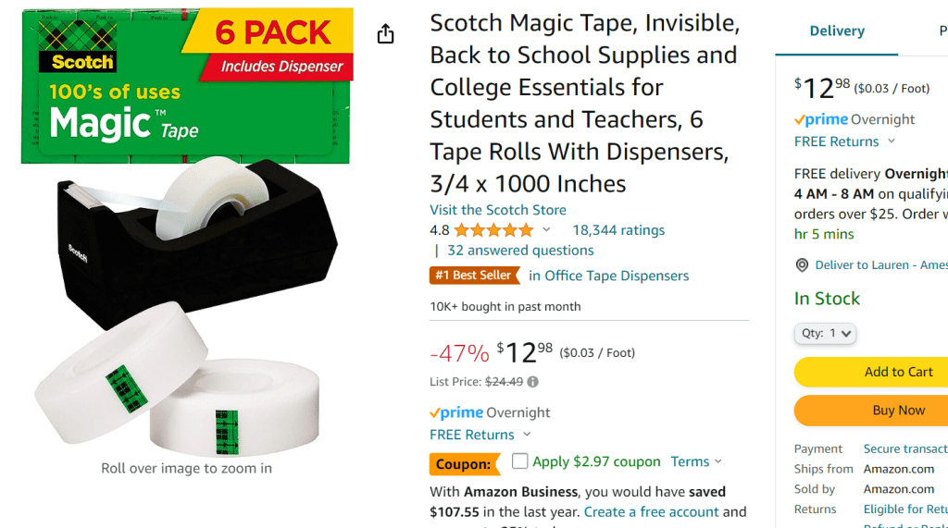The image size is (948, 528).
Task: Click the five-star rating graphic
Action: [x=493, y=230]
